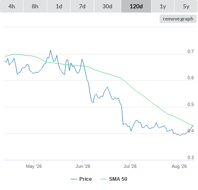This screenshot has height=190, width=198.
Task: Switch chart to 30d range
Action: pos(107,6)
